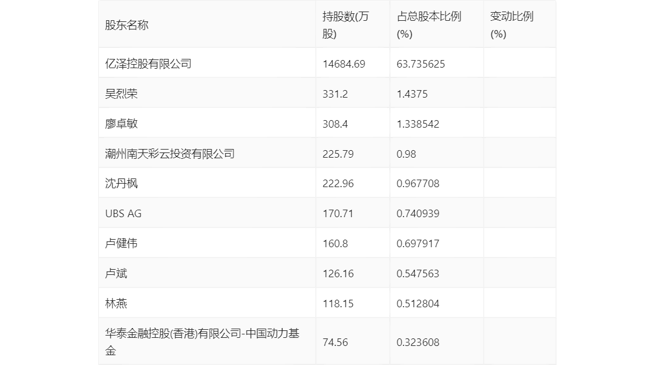Viewport: 655px width, 365px height.
Task: Click shareholder name 卢健伟
Action: click(x=121, y=244)
